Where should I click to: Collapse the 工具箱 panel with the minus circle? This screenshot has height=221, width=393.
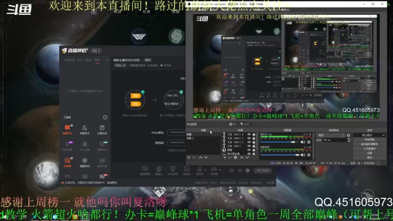coord(105,117)
